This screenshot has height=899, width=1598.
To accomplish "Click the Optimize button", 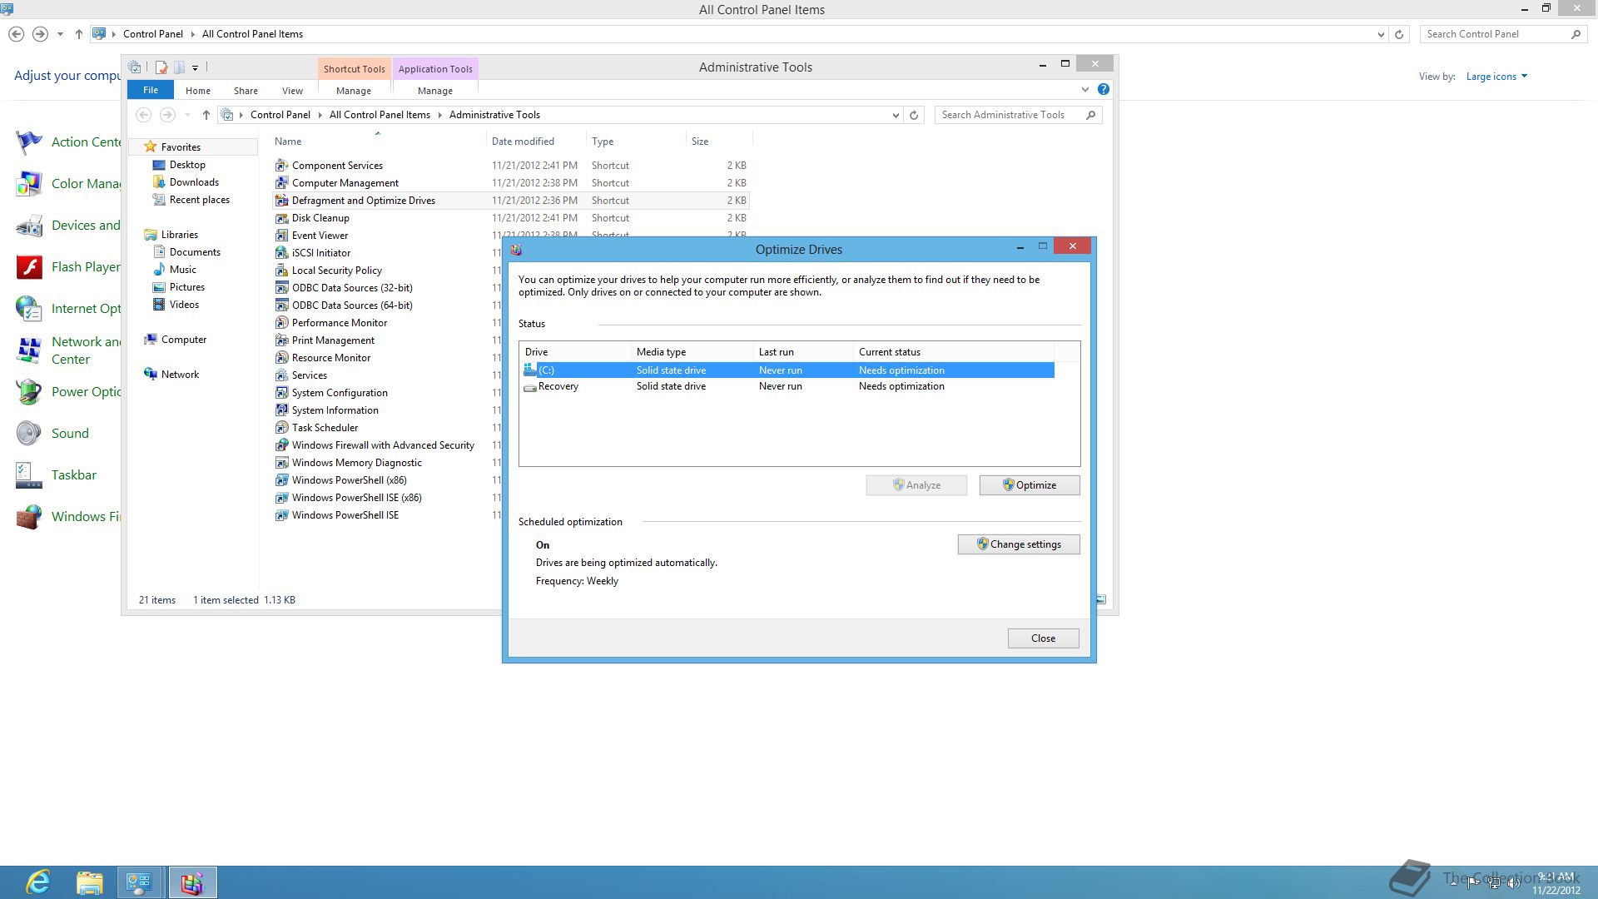I will [1030, 485].
